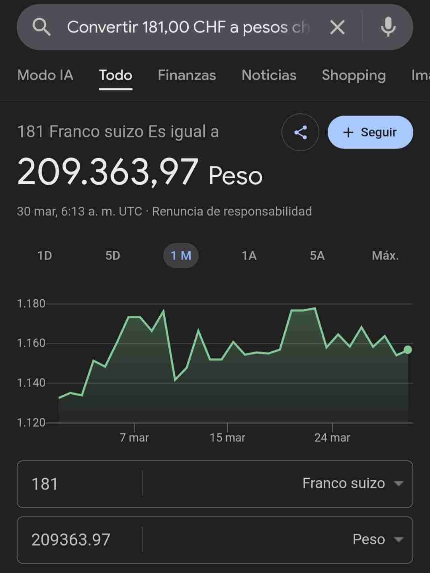Select the 1A time range
Image resolution: width=430 pixels, height=573 pixels.
(x=249, y=255)
